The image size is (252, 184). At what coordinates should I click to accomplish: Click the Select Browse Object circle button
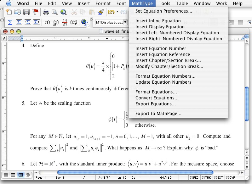247,163
